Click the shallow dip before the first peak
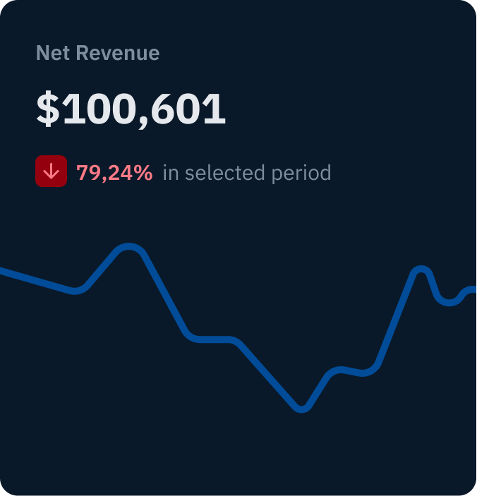The width and height of the screenshot is (477, 496). tap(76, 290)
